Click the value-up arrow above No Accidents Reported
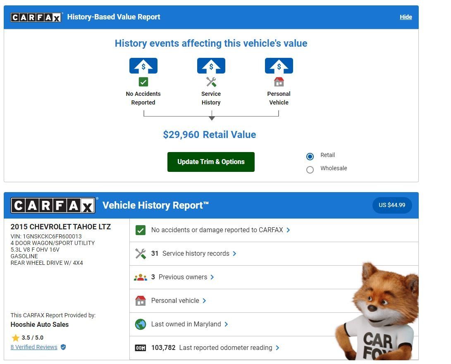This screenshot has width=451, height=364. click(x=143, y=66)
